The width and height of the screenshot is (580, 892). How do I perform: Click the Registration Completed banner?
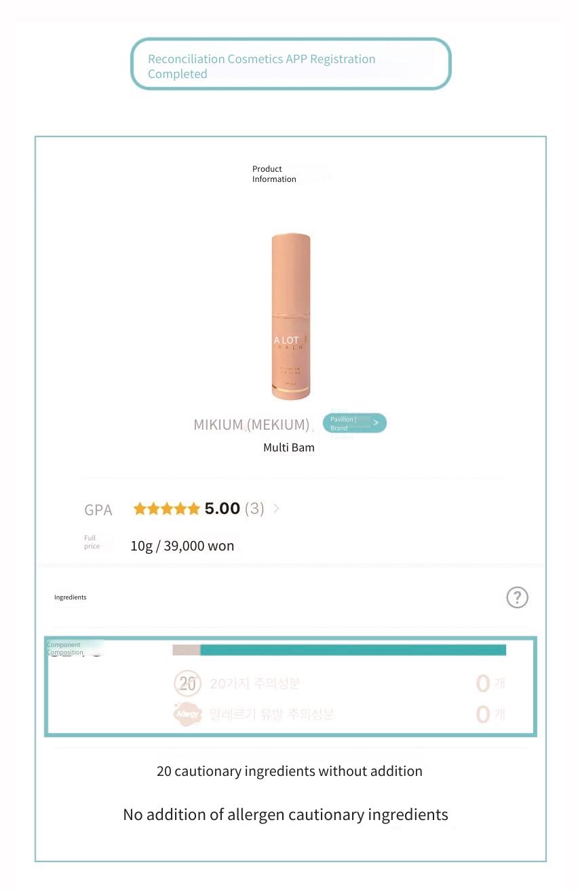click(290, 64)
